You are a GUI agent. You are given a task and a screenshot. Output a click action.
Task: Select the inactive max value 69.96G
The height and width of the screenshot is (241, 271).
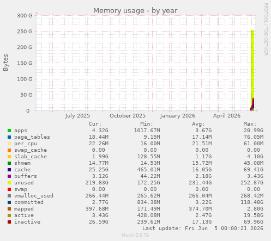tap(254, 222)
